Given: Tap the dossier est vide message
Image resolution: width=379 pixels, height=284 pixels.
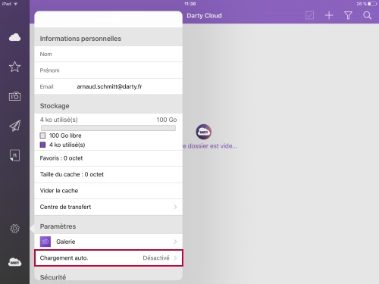Looking at the screenshot, I should click(x=210, y=146).
